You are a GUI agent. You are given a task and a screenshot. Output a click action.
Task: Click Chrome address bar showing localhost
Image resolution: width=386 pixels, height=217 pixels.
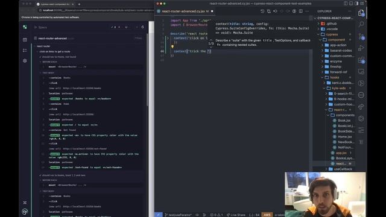(96, 10)
